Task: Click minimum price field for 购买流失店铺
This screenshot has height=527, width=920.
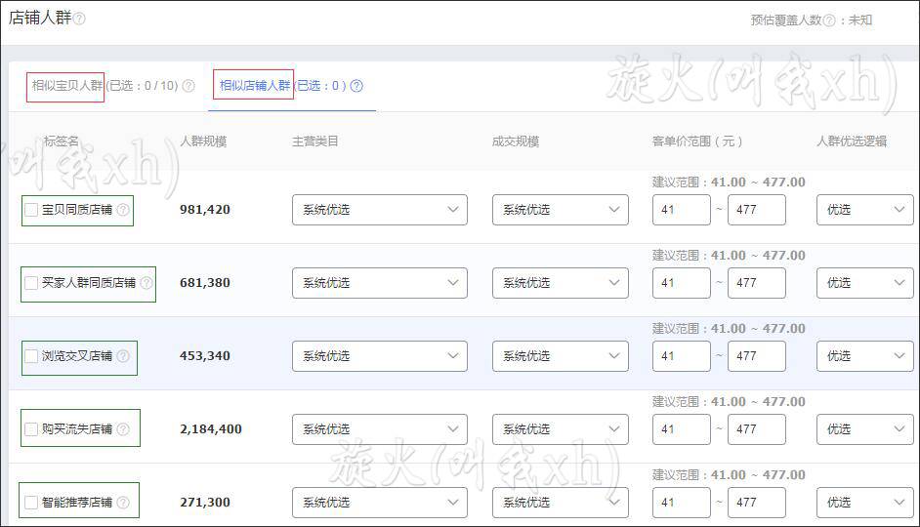Action: (x=681, y=429)
